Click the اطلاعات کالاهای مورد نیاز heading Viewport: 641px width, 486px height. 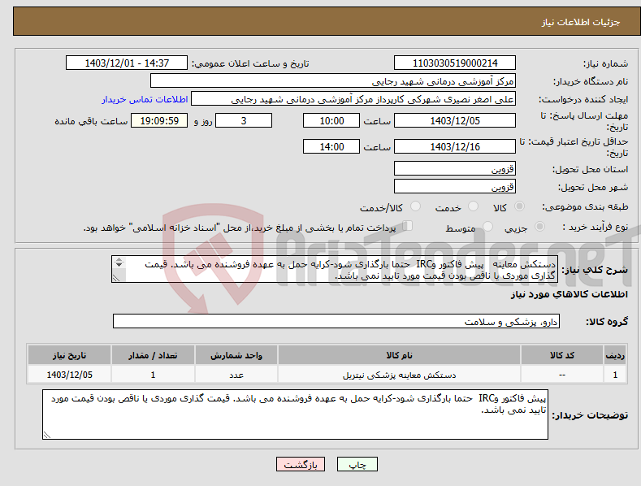(x=569, y=294)
